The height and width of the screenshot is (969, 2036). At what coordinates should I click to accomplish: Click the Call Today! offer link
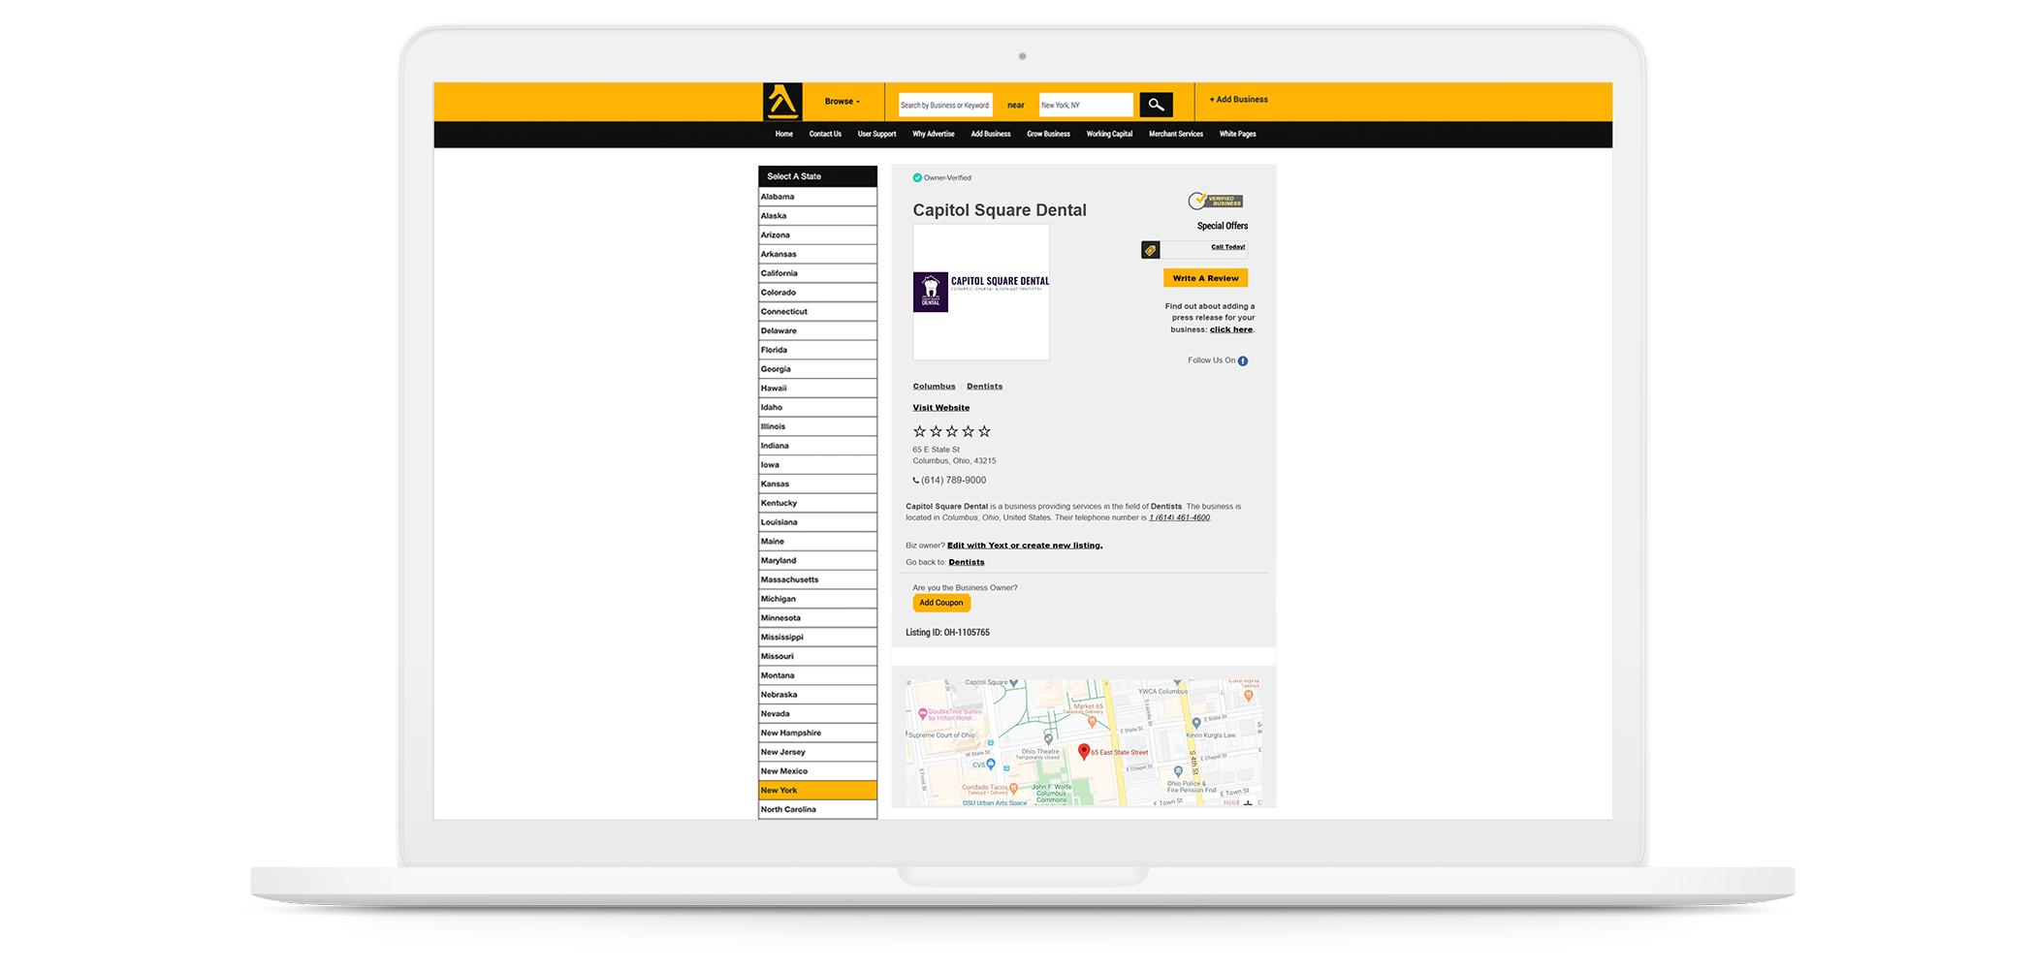pos(1227,247)
